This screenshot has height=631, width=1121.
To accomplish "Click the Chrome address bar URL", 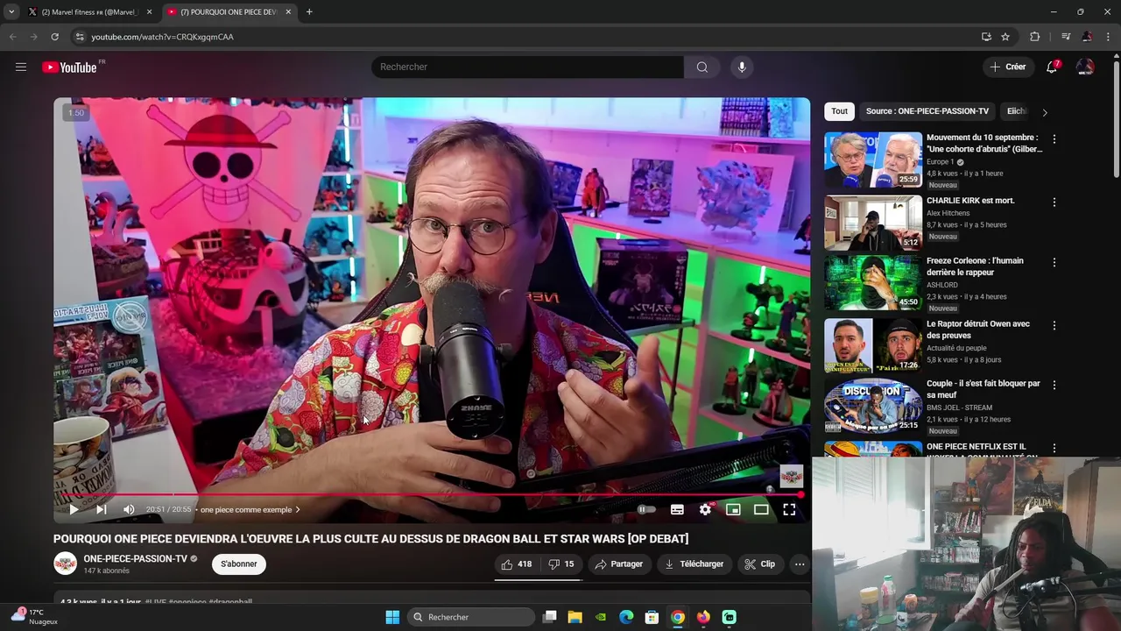I will [x=162, y=37].
